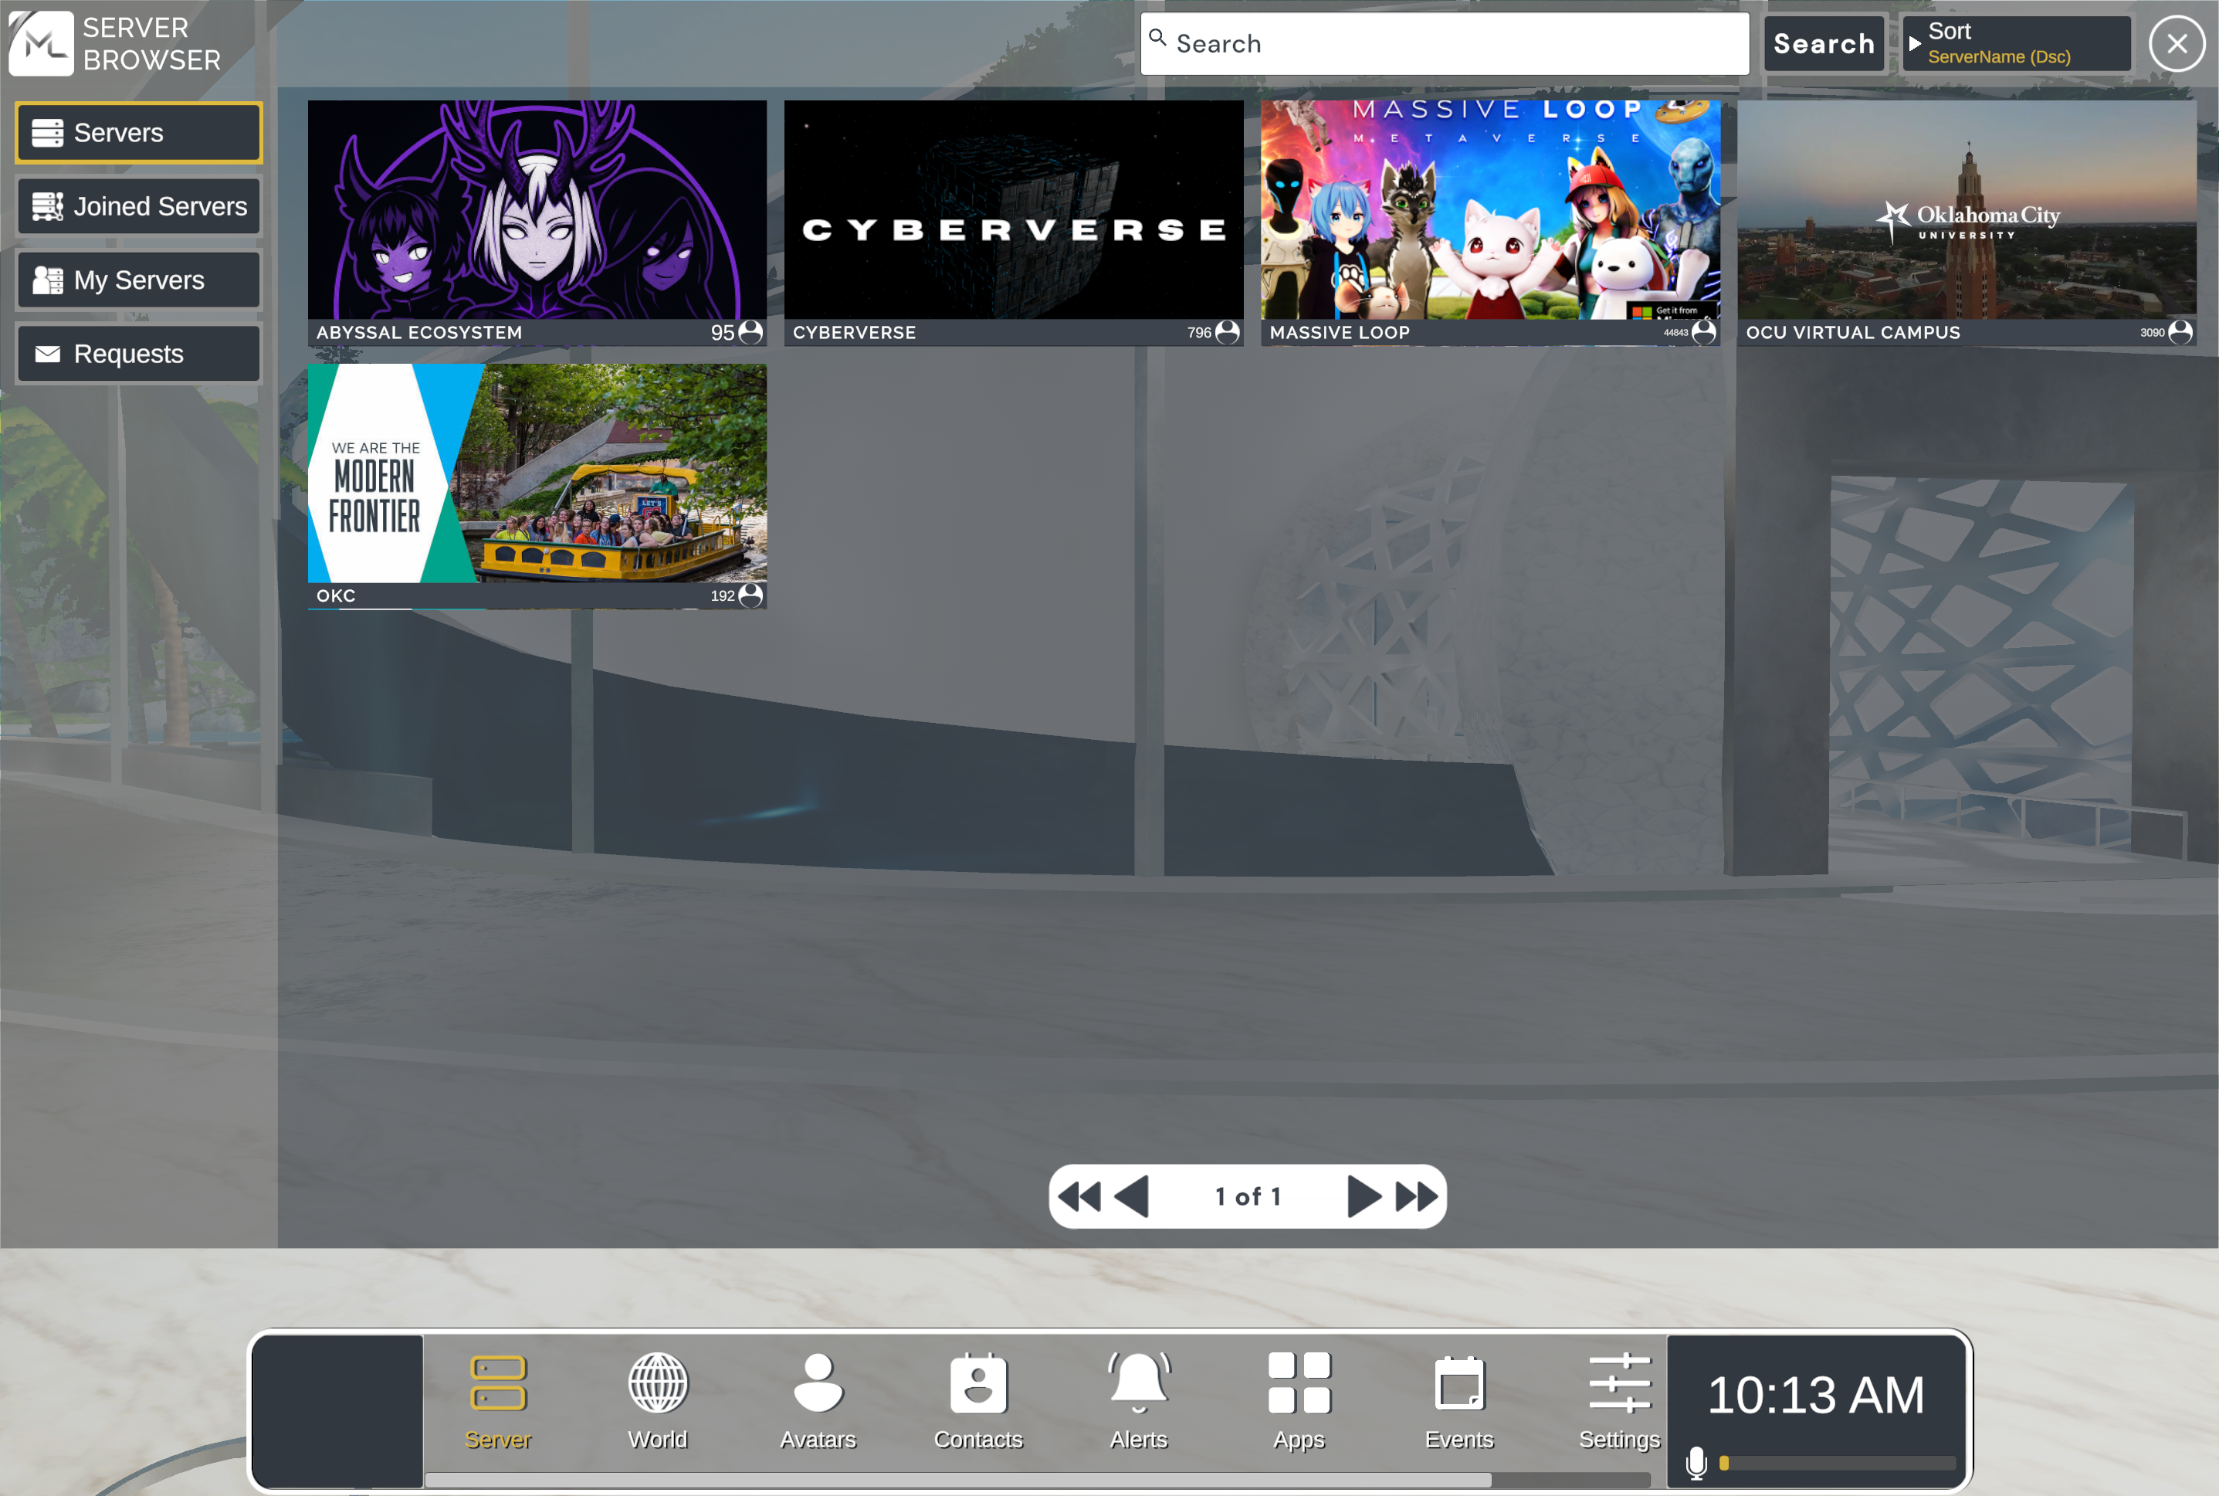The image size is (2219, 1496).
Task: Expand the Sort ServerName (Dsc) dropdown
Action: point(2016,44)
